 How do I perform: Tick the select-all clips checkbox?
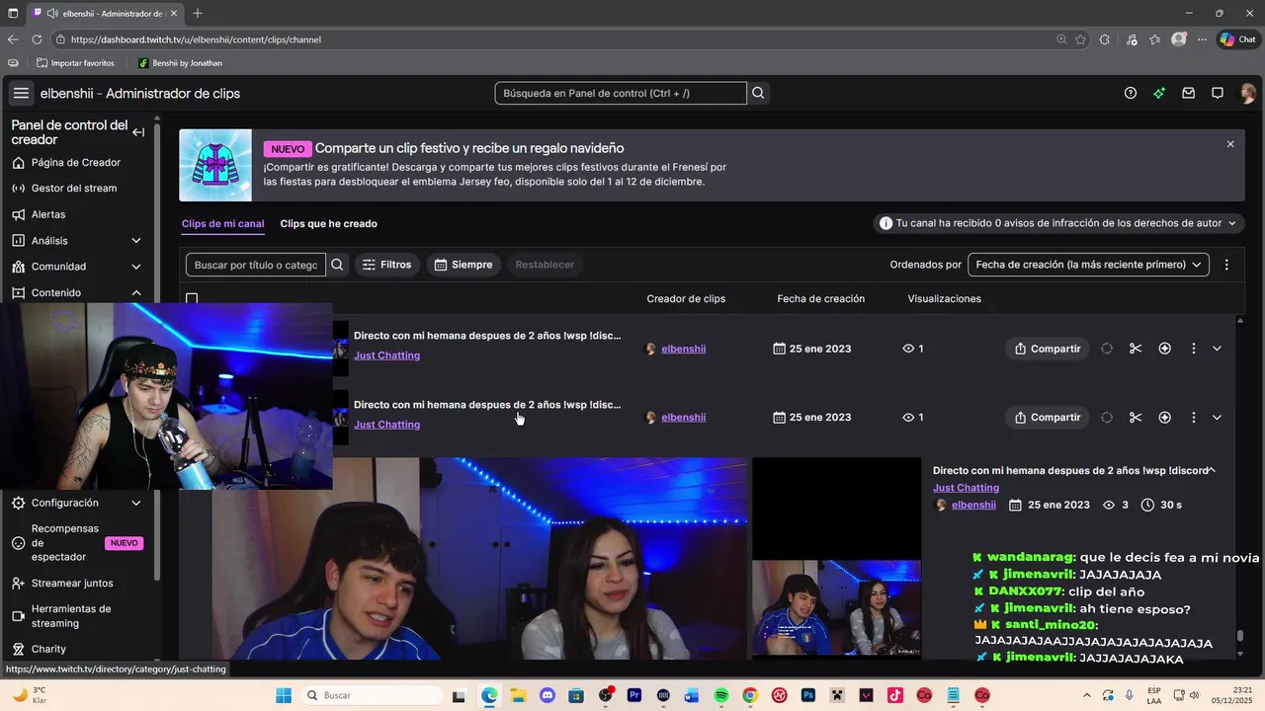[192, 298]
